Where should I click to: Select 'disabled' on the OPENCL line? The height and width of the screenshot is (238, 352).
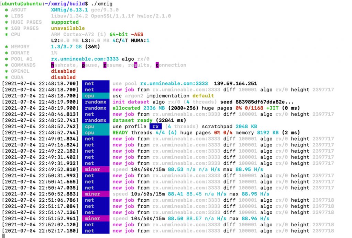[63, 71]
